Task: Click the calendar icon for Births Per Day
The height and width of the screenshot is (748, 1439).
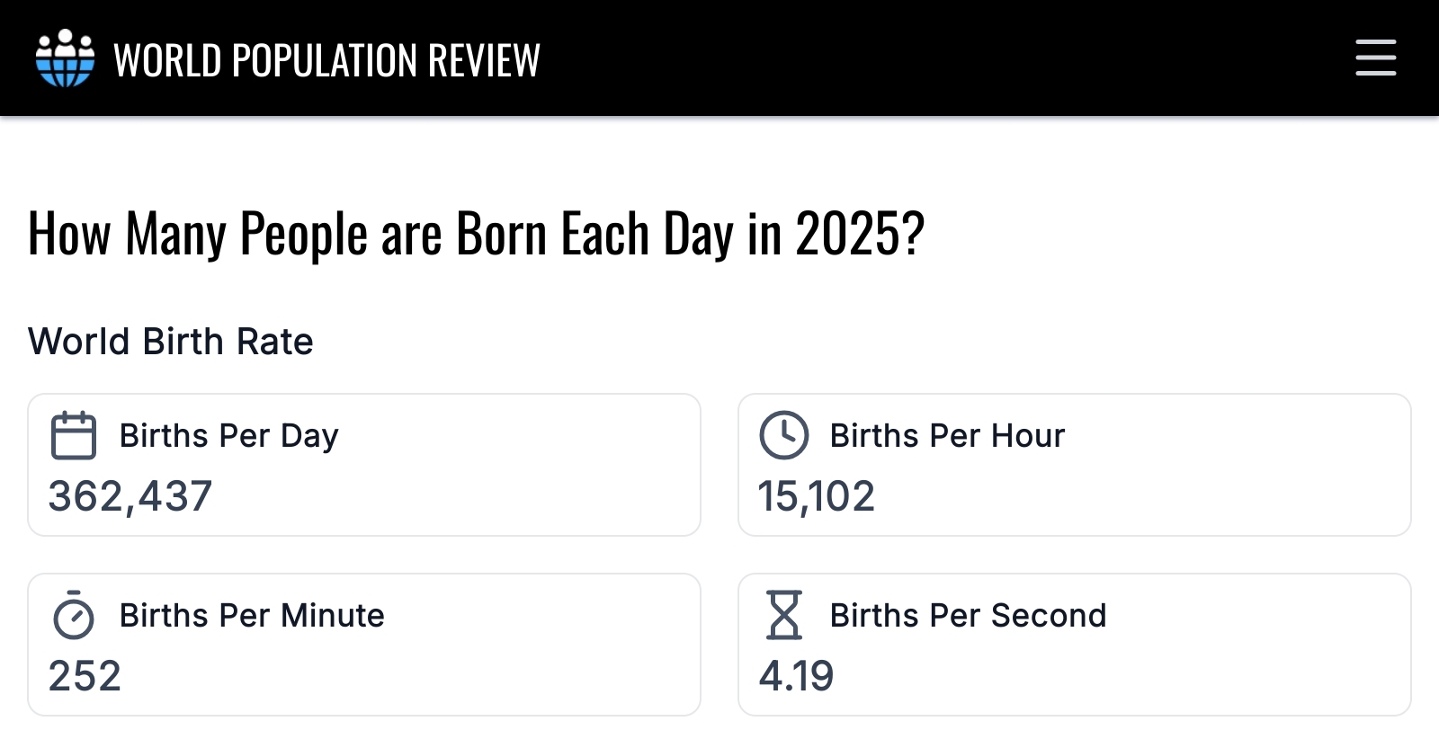Action: click(74, 436)
